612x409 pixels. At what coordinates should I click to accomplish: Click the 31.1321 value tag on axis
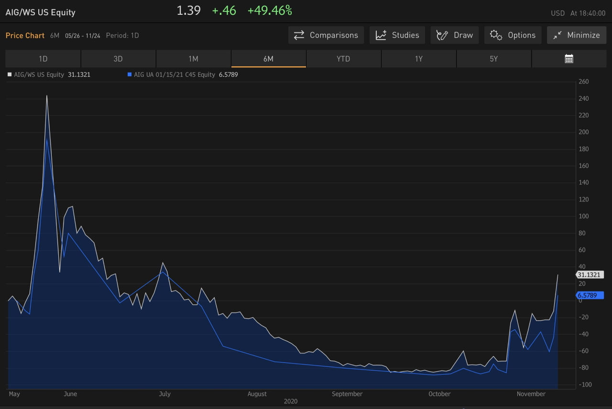pyautogui.click(x=590, y=275)
